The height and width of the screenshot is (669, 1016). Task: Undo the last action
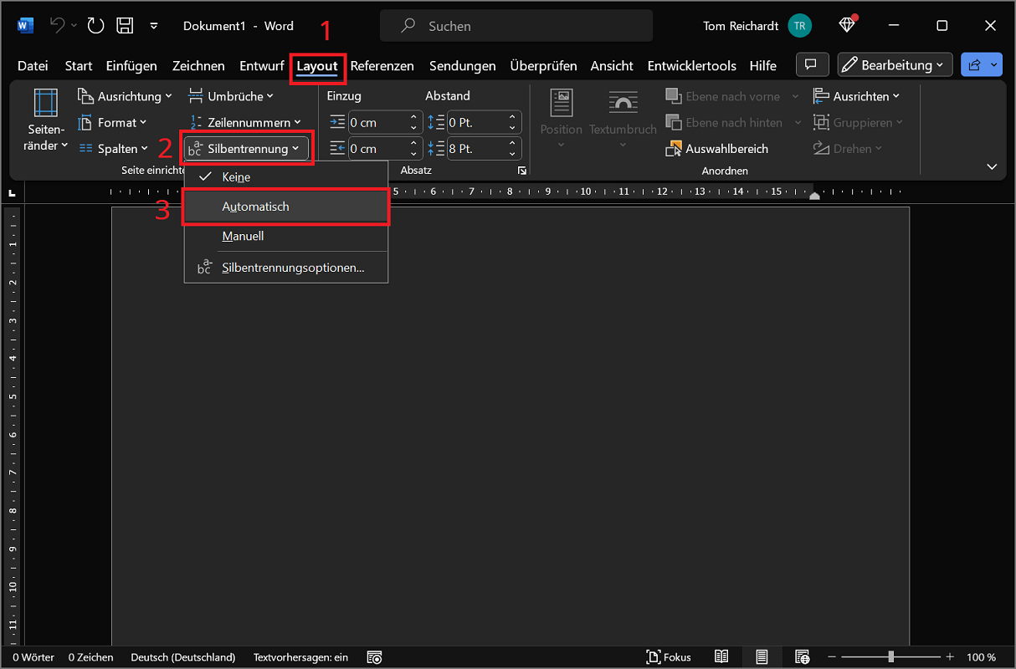click(x=58, y=26)
